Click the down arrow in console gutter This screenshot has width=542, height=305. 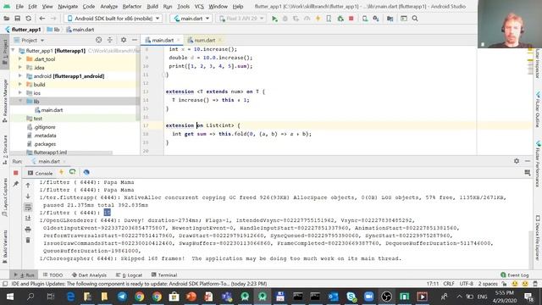[x=28, y=197]
